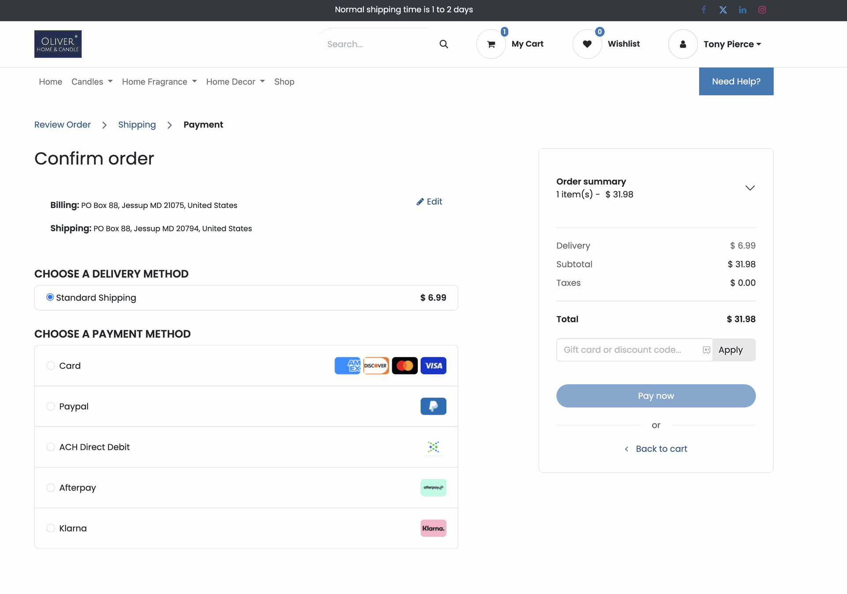Open the X (Twitter) social icon
The width and height of the screenshot is (847, 594).
coord(723,10)
